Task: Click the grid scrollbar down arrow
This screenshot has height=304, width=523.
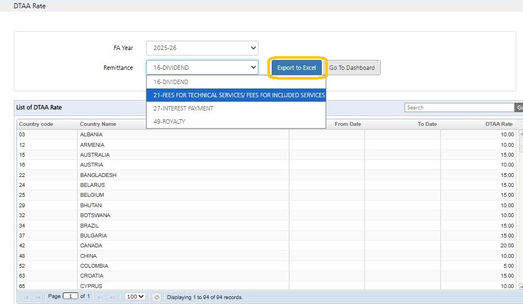Action: 520,286
